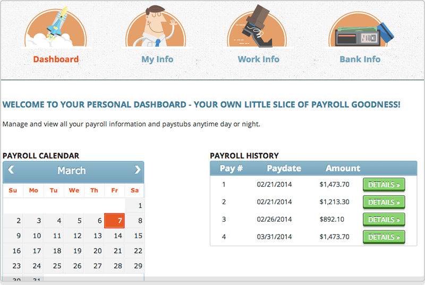Select March 28 in the calendar
The width and height of the screenshot is (425, 285).
[114, 266]
